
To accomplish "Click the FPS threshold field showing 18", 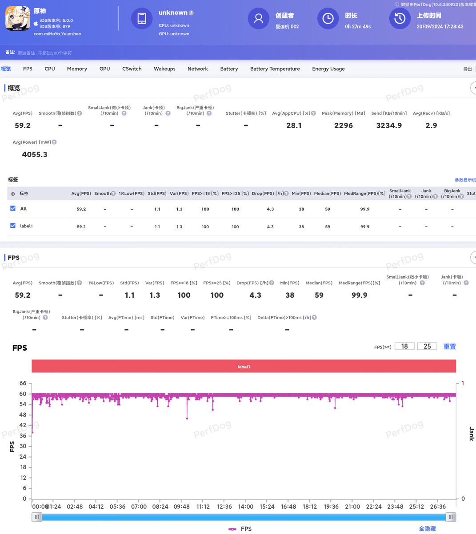I will tap(404, 347).
